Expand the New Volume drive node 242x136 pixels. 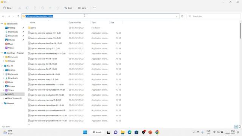point(3,98)
